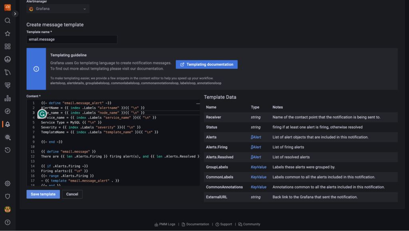Click the Grammarly badge in the editor

point(42,114)
